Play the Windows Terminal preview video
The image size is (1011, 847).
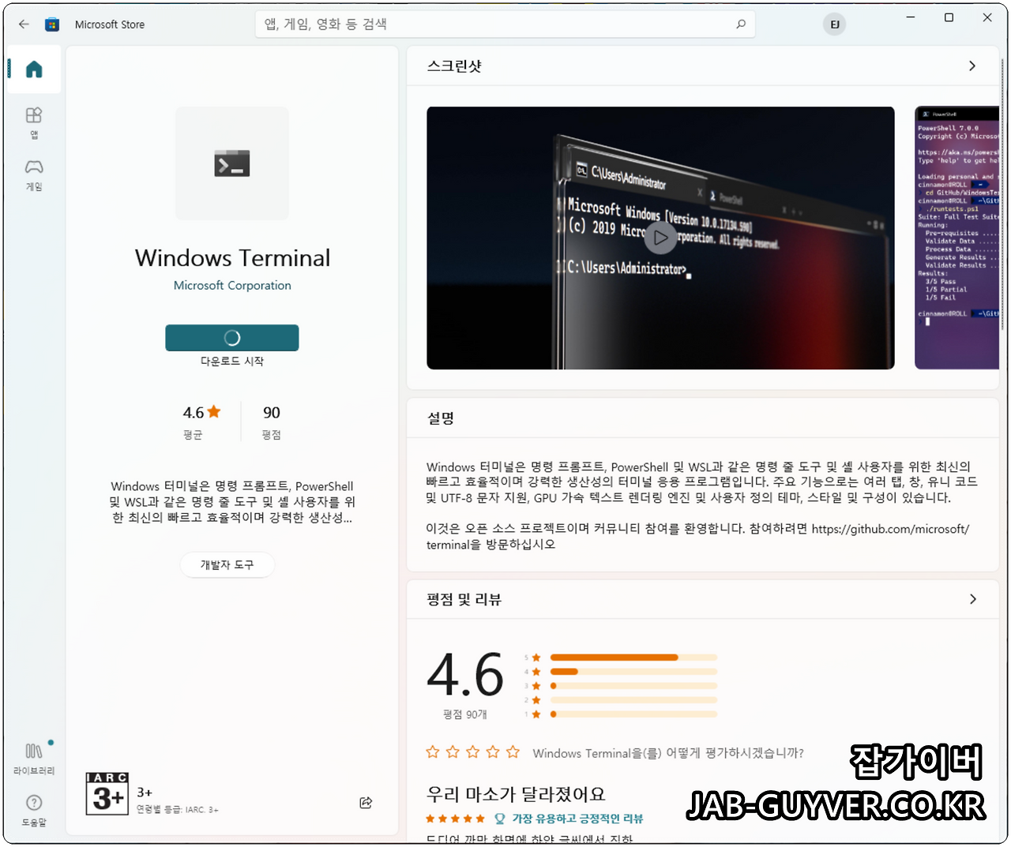(x=661, y=237)
